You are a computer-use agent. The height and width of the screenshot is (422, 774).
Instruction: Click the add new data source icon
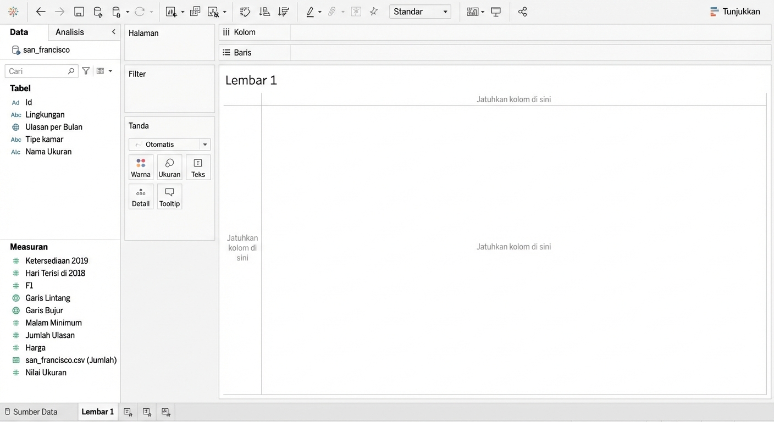point(98,12)
